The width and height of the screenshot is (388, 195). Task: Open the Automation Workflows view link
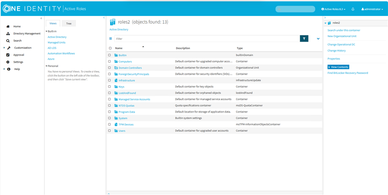pyautogui.click(x=61, y=54)
